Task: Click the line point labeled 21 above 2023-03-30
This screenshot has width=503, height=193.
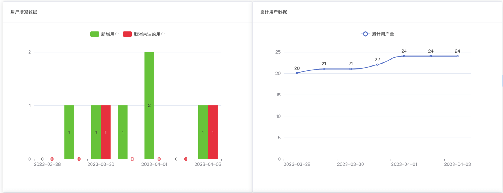Action: tap(350, 69)
